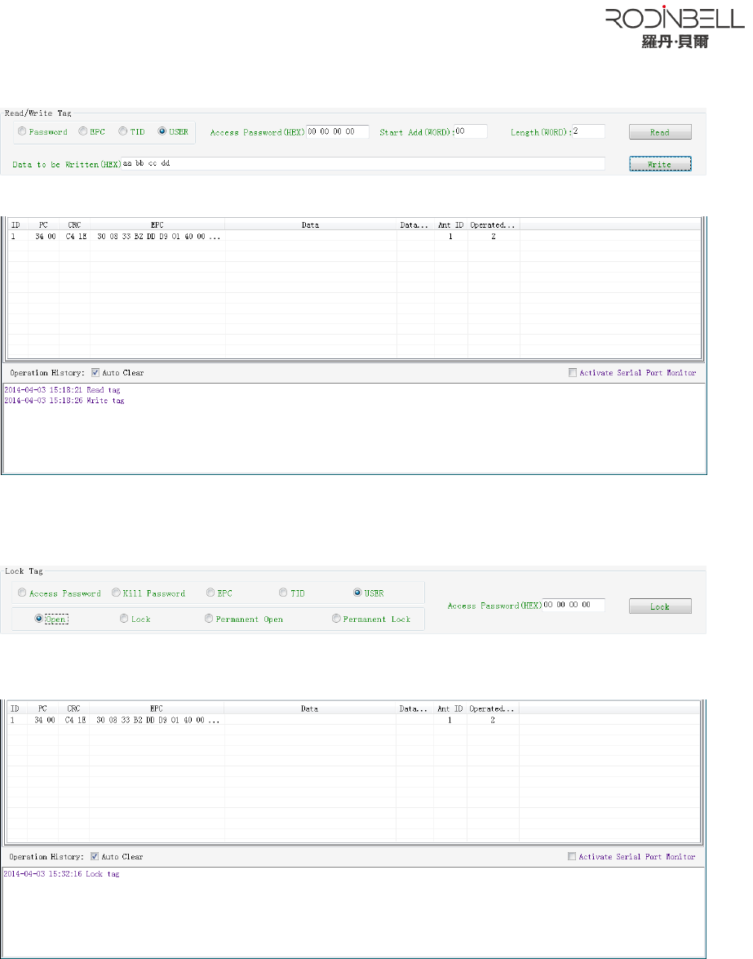Image resolution: width=753 pixels, height=959 pixels.
Task: Click Data column header in upper table
Action: coord(311,225)
